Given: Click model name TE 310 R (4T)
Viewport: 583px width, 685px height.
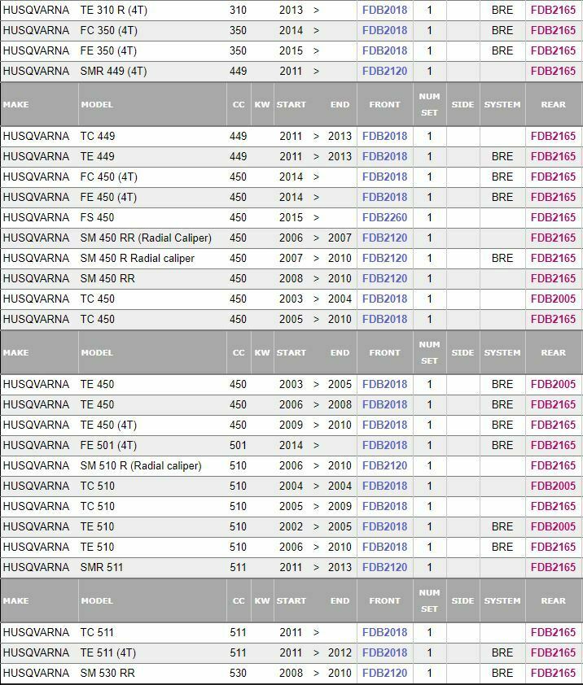Looking at the screenshot, I should coord(114,10).
